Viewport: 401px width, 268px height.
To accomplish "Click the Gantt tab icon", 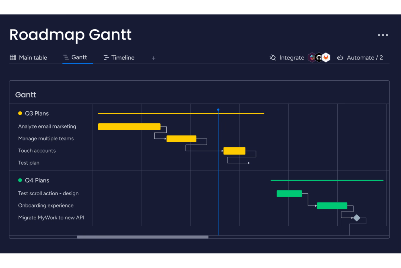I will tap(66, 57).
